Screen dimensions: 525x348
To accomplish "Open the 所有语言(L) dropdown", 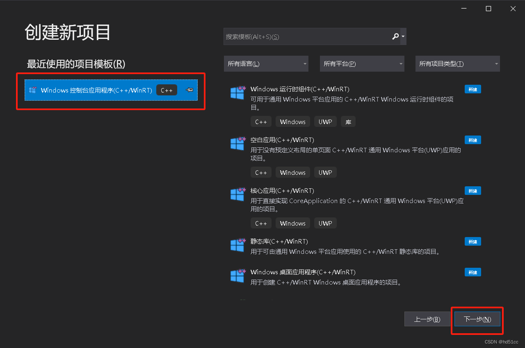I will pos(266,63).
